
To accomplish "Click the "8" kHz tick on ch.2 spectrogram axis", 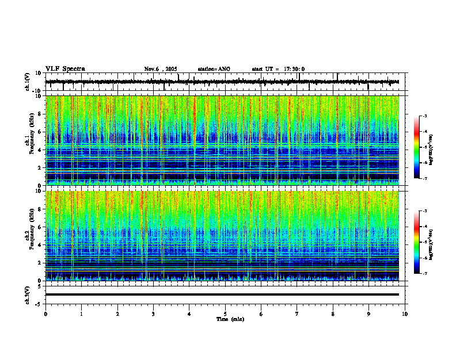I will tap(40, 209).
